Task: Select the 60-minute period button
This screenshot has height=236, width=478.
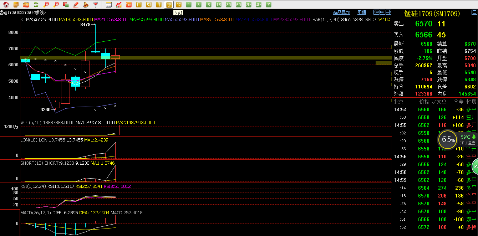Action: click(x=239, y=5)
